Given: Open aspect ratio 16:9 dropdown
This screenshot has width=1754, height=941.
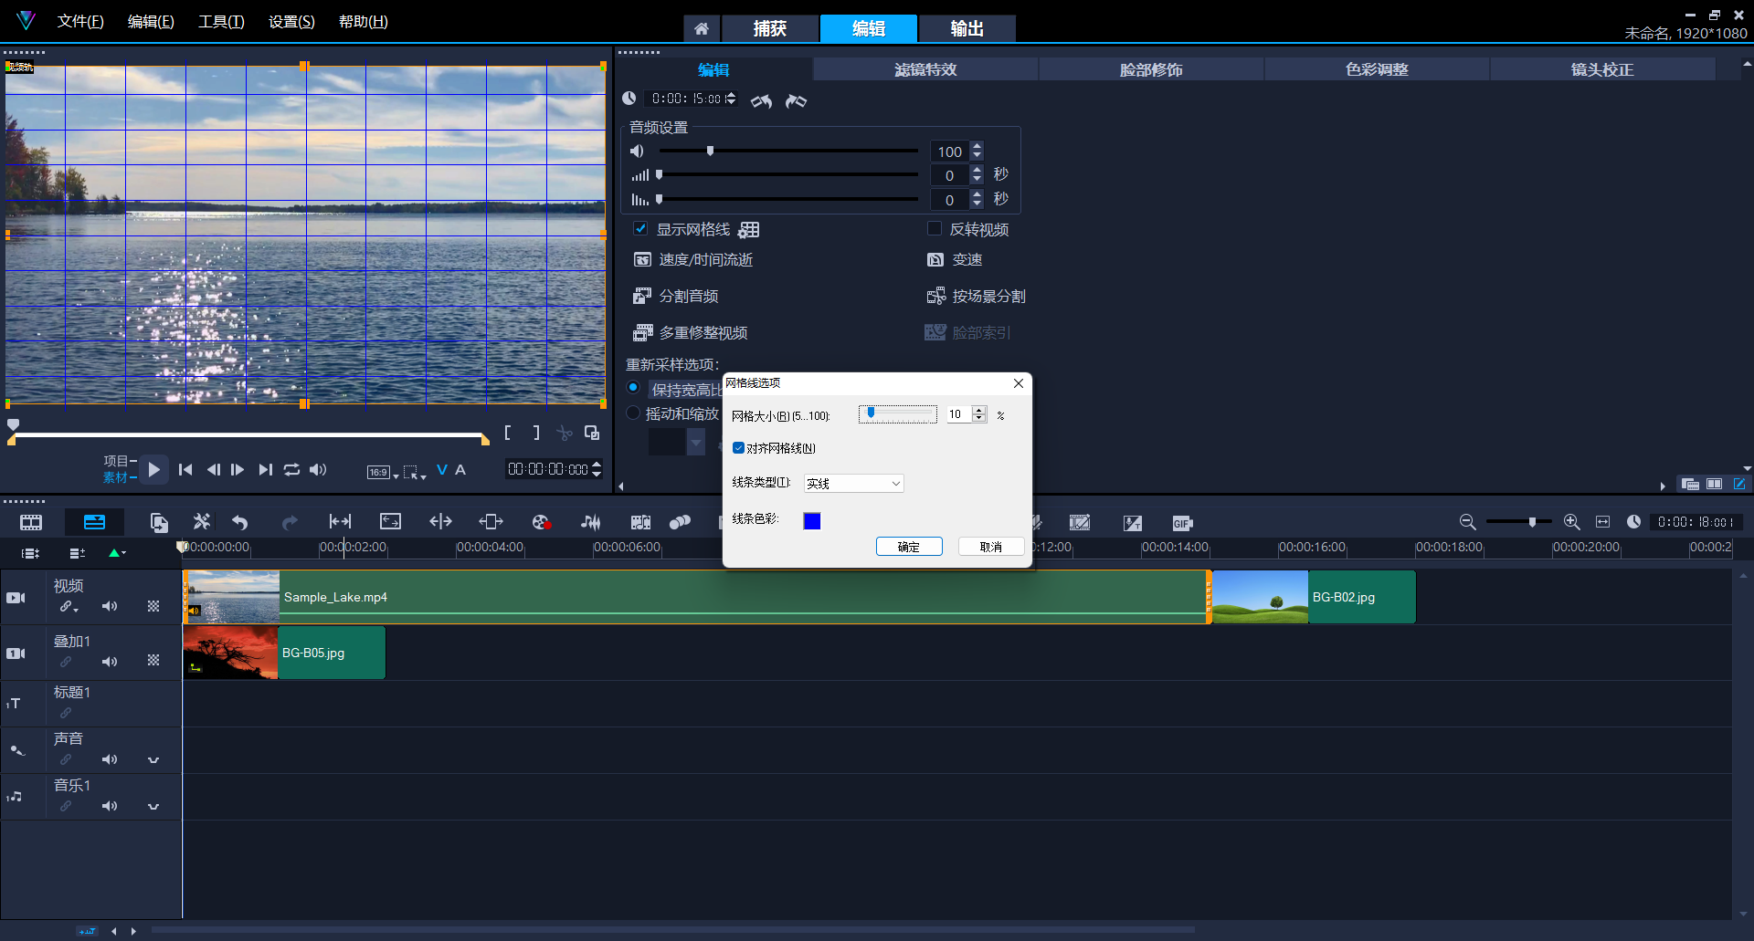Looking at the screenshot, I should click(x=384, y=472).
